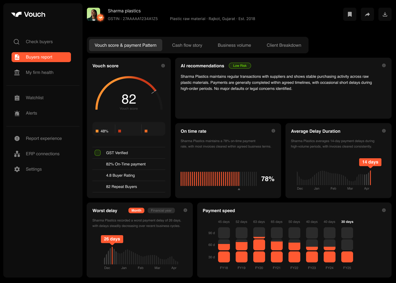The width and height of the screenshot is (396, 283).
Task: Open Report experience page
Action: point(44,138)
